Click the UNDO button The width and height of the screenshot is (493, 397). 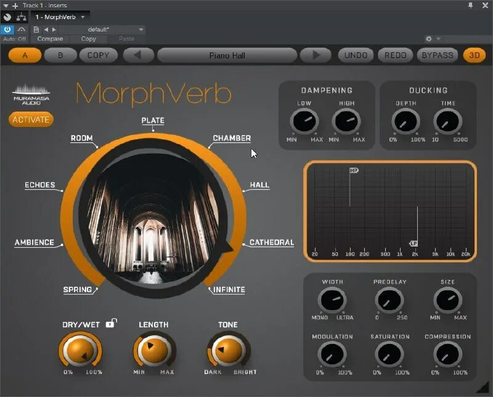[356, 55]
